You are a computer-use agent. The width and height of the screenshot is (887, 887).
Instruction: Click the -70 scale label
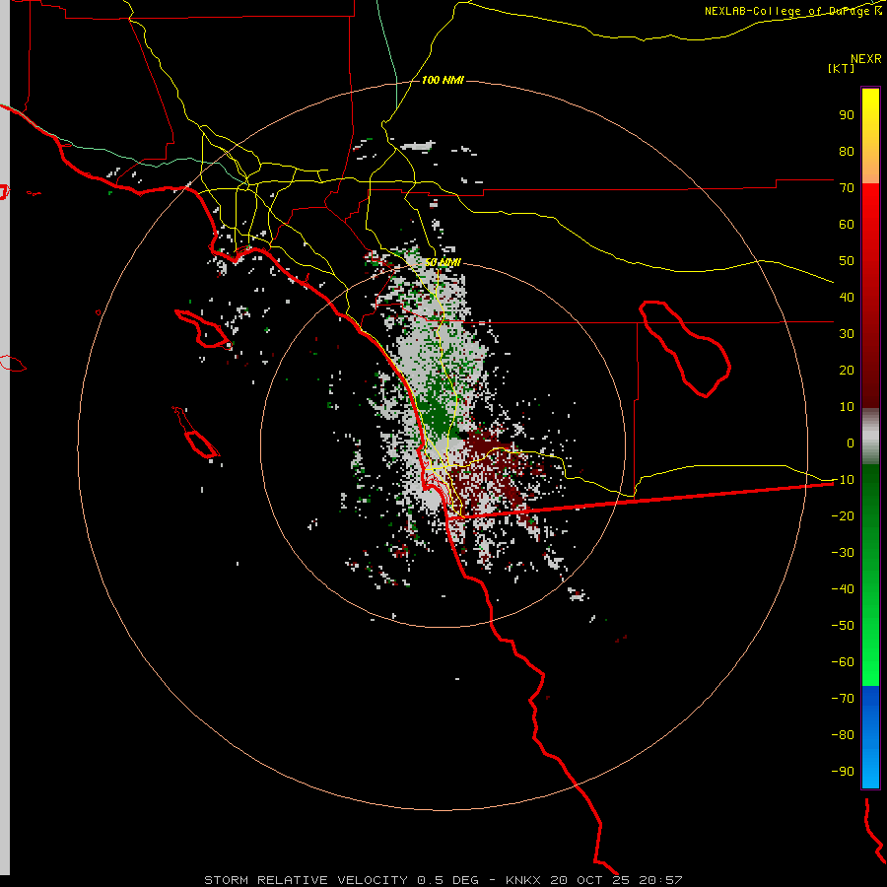tap(843, 698)
